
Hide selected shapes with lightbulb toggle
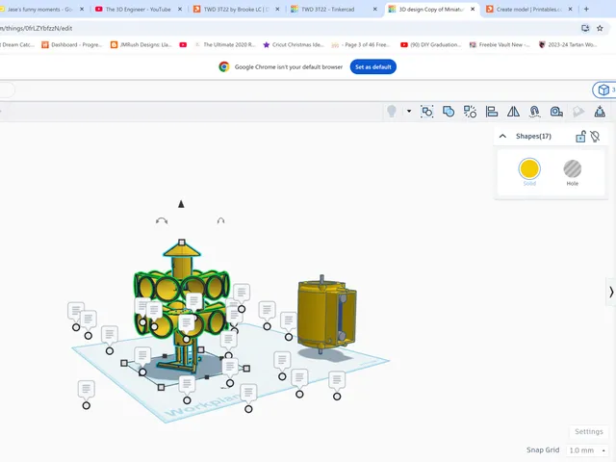(595, 137)
